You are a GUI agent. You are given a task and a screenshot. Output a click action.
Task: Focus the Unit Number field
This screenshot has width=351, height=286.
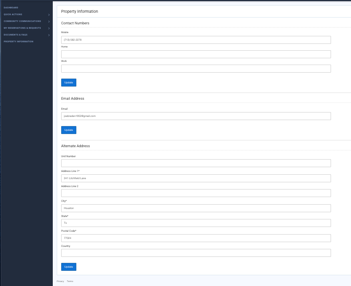tap(196, 163)
